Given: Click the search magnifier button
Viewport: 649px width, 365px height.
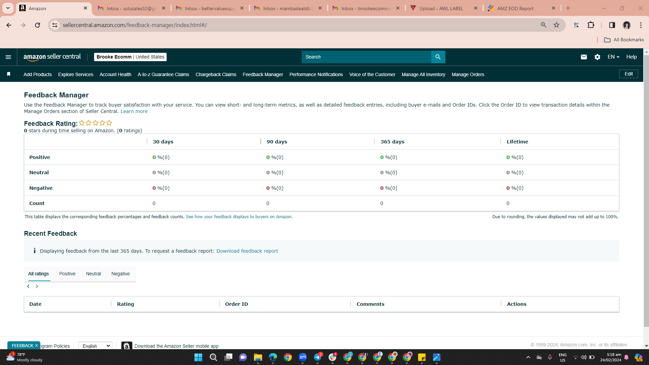Looking at the screenshot, I should 438,57.
